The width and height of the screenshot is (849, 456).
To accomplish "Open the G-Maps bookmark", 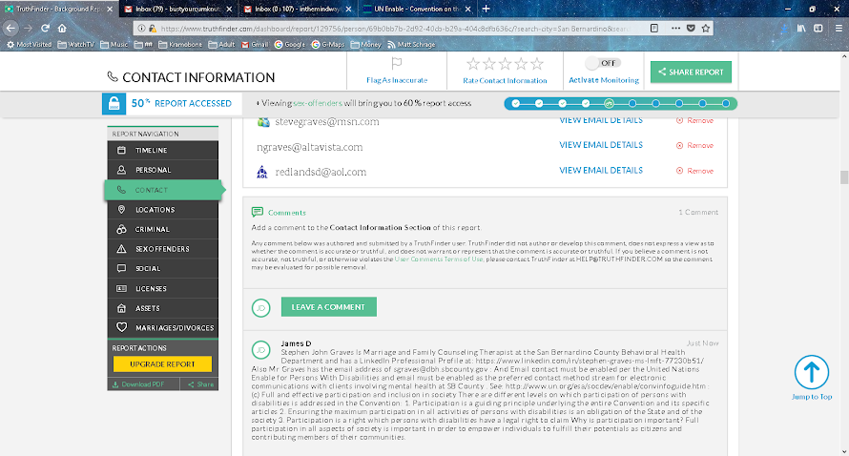I will (x=328, y=45).
